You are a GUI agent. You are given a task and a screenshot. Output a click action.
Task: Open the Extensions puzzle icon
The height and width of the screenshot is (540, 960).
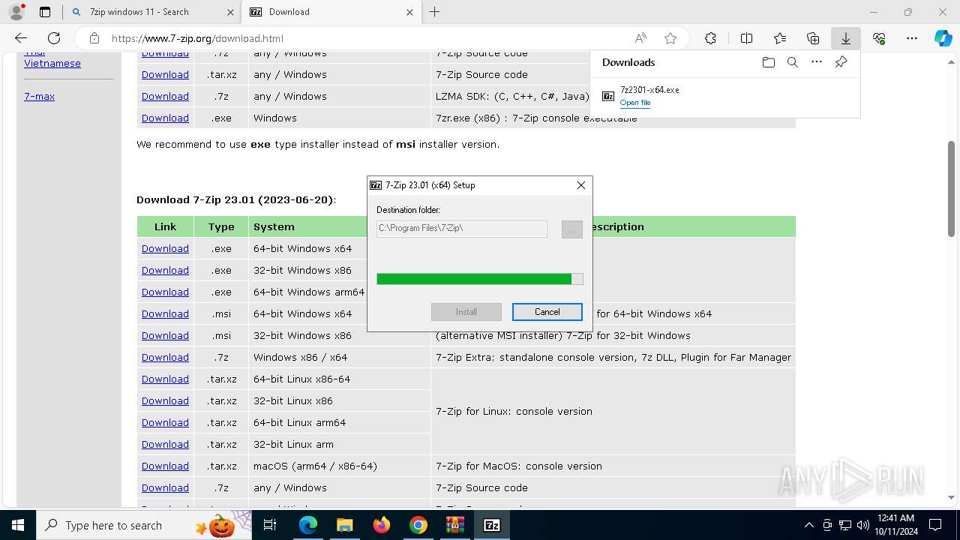[x=710, y=38]
